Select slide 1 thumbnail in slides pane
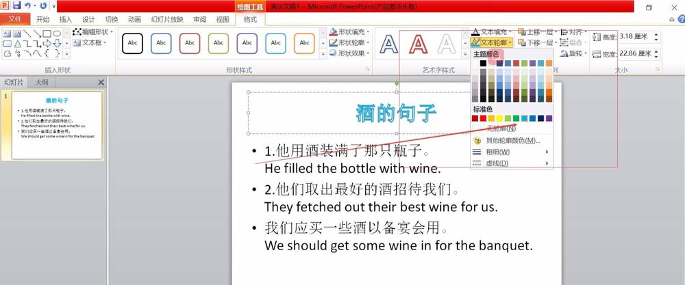 coord(58,125)
